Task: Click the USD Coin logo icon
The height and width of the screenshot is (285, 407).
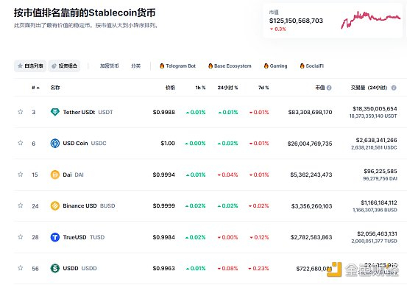Action: pyautogui.click(x=54, y=143)
